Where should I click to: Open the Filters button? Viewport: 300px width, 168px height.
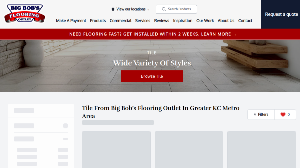(x=261, y=115)
